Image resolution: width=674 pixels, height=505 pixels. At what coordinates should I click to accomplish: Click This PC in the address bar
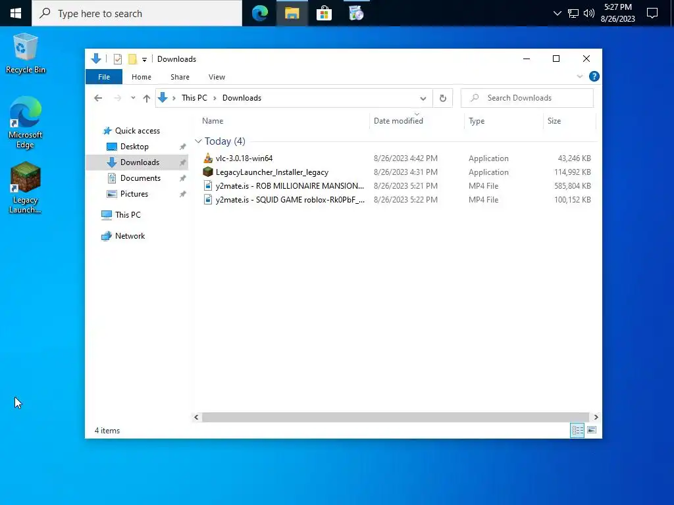coord(194,98)
